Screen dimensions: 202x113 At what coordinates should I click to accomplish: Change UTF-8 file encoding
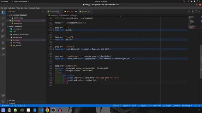click(134, 106)
